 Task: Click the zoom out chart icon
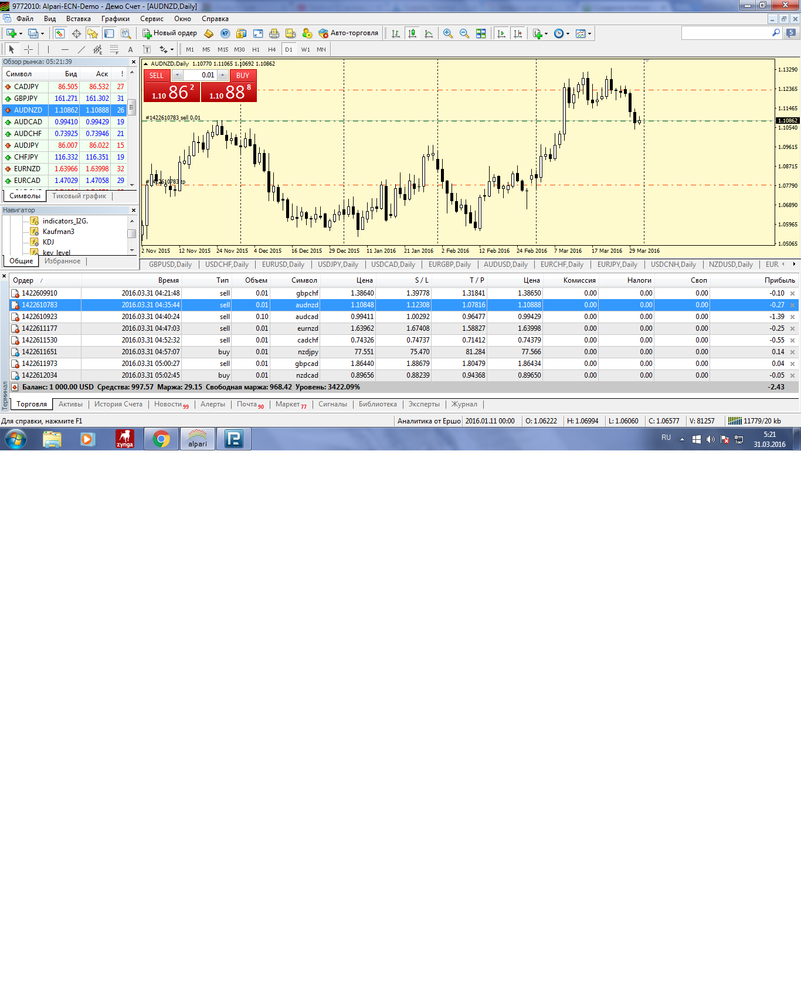point(464,33)
